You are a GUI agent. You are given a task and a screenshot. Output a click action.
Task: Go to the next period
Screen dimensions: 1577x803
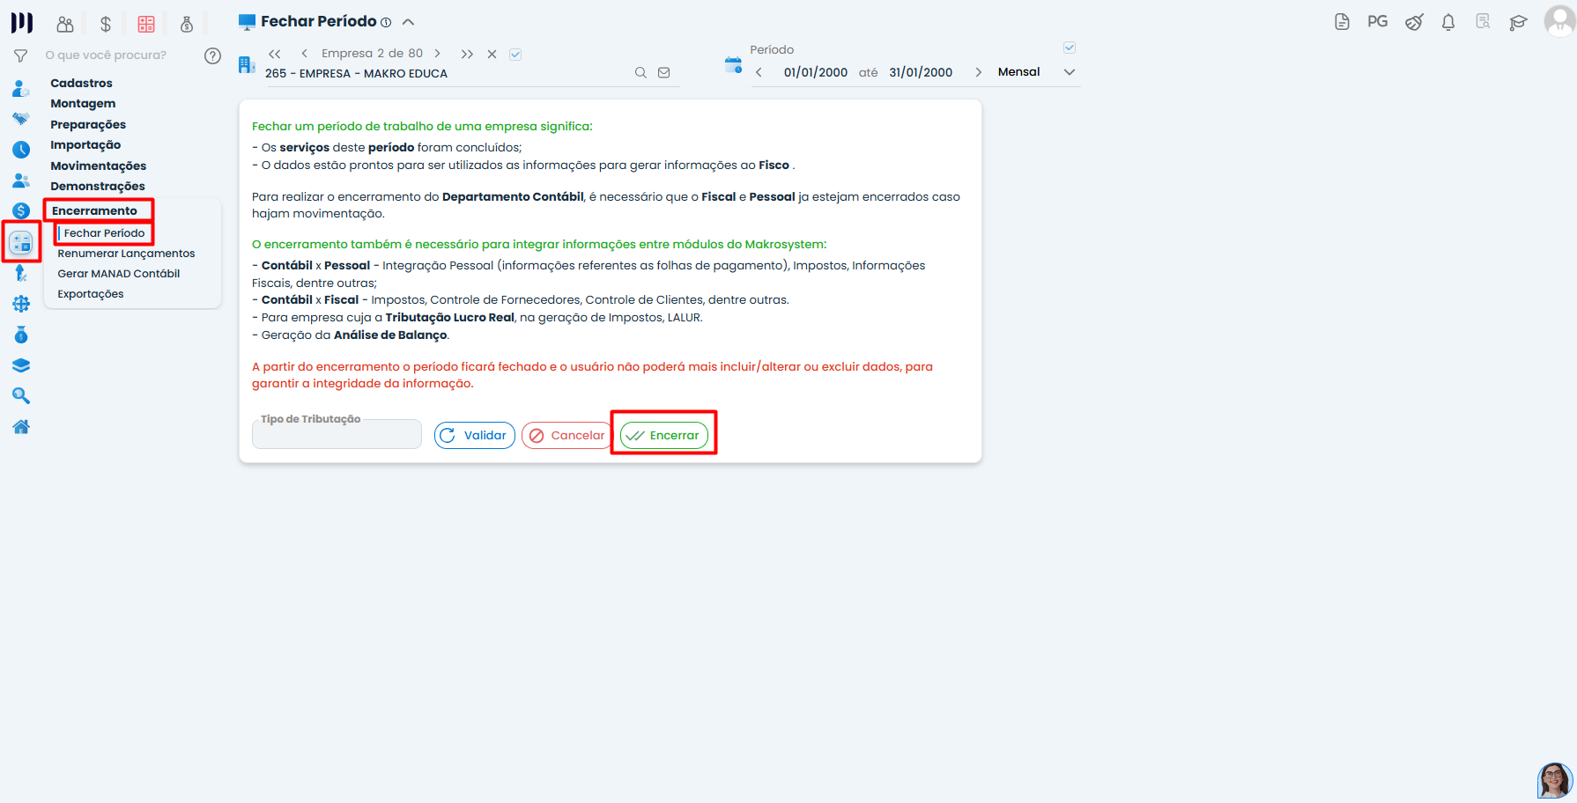click(x=978, y=72)
